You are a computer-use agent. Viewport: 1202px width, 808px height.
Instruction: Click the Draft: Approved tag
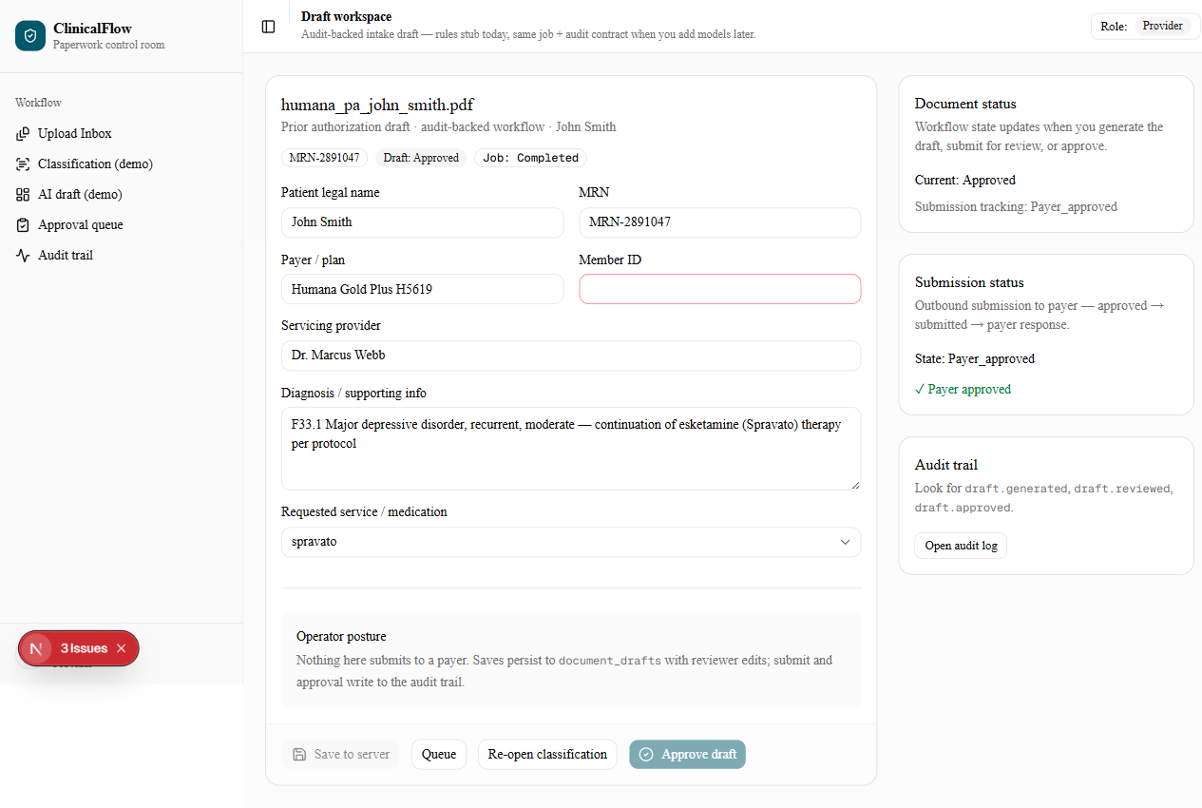(x=421, y=158)
